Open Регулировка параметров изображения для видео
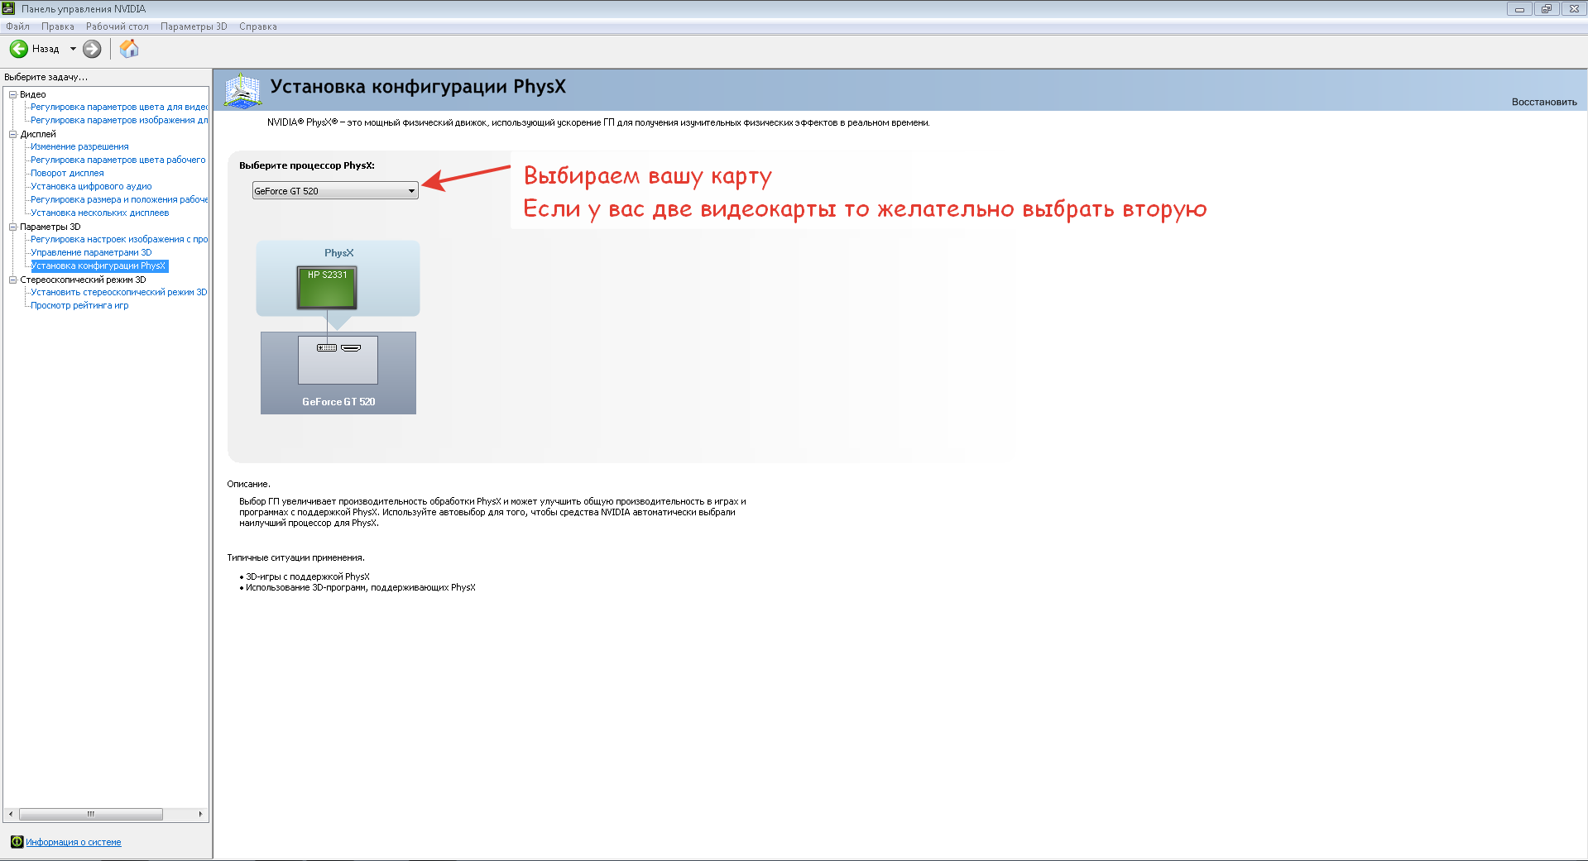 [119, 120]
